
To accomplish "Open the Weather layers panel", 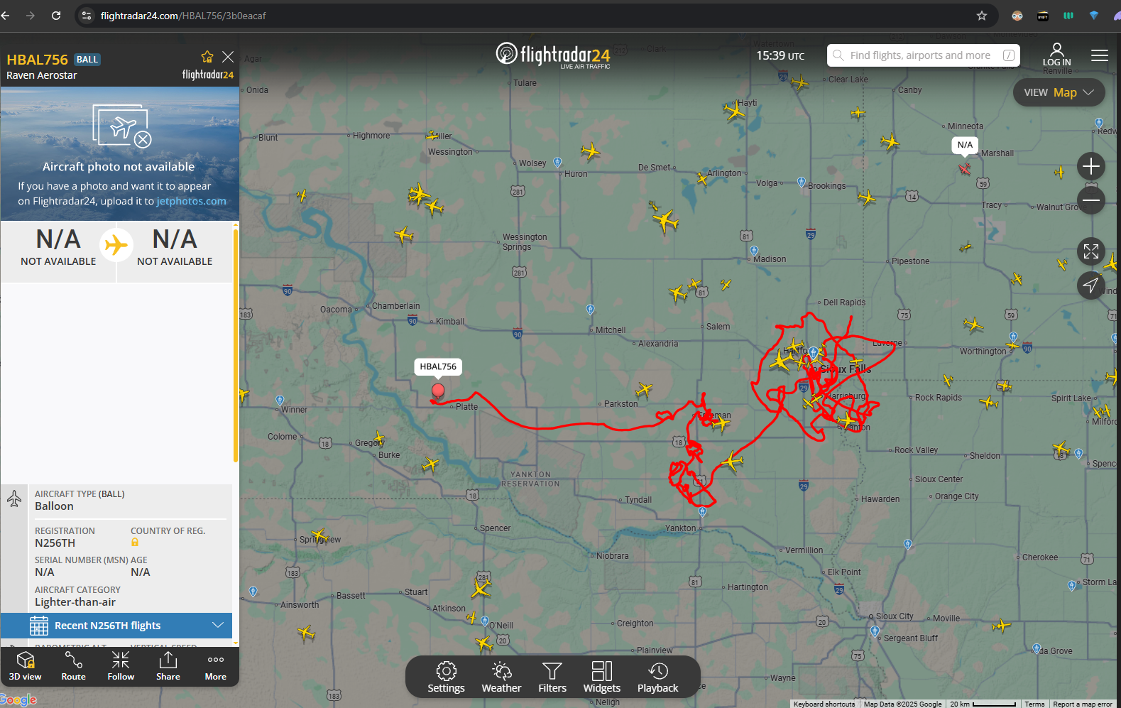I will [x=501, y=677].
